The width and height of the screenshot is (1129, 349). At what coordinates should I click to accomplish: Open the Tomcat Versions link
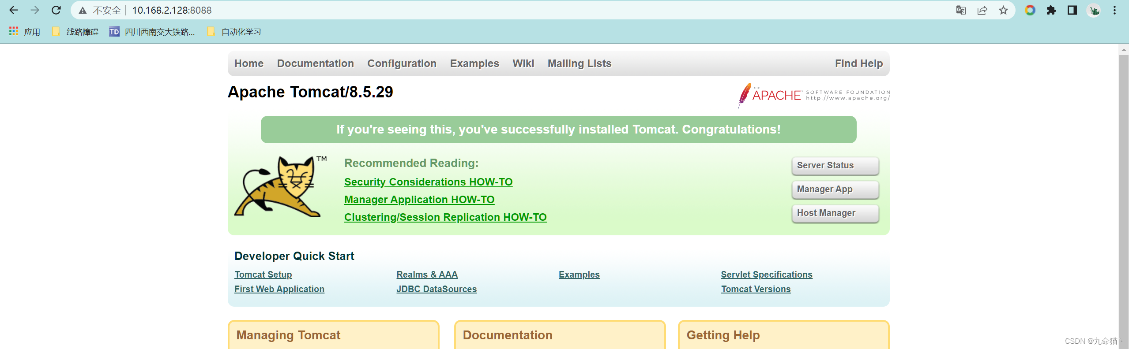point(756,289)
